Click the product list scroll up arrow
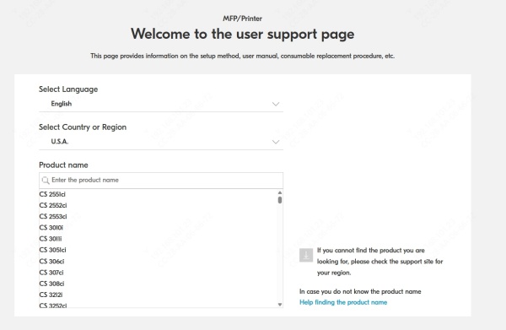Screen dimensions: 506x330 pos(280,192)
